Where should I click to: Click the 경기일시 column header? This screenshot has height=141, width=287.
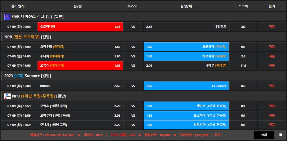(x=18, y=6)
